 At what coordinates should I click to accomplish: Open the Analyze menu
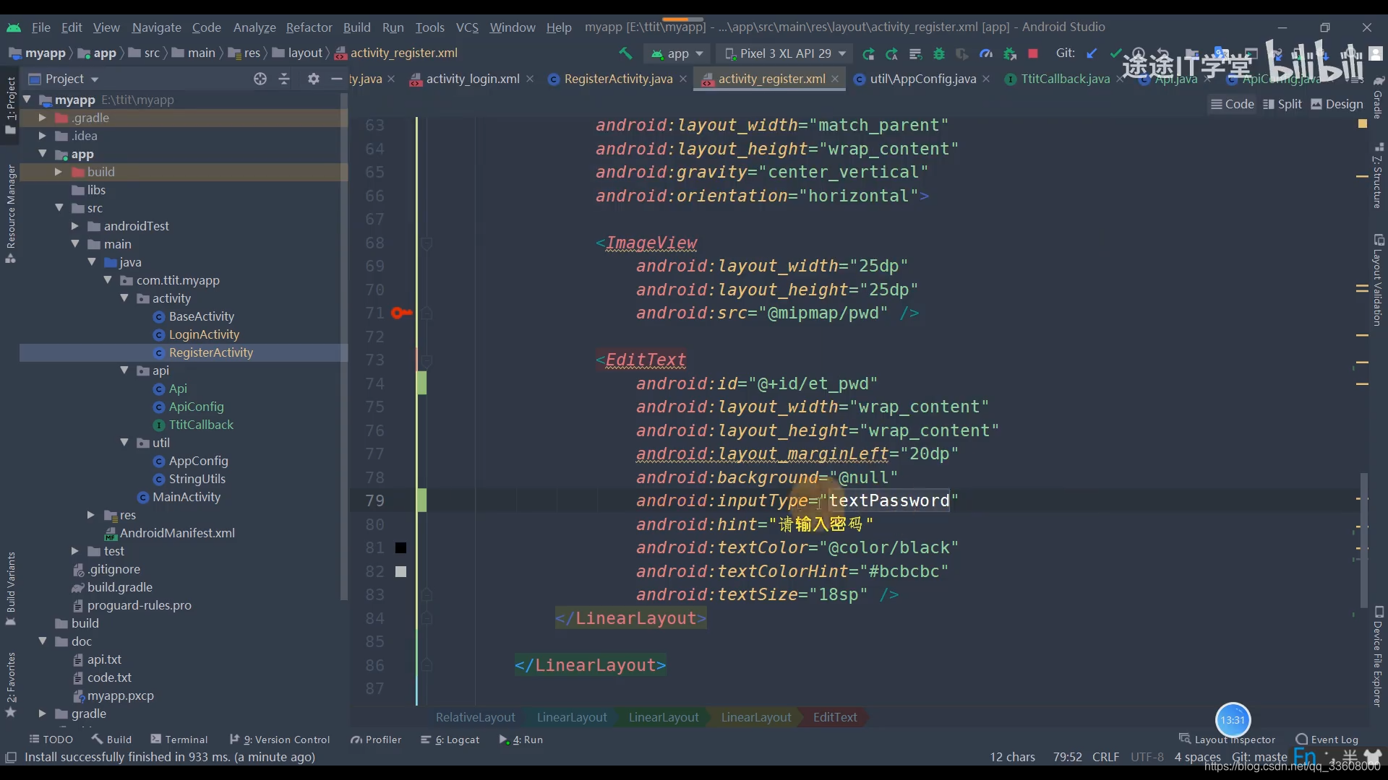(x=254, y=27)
